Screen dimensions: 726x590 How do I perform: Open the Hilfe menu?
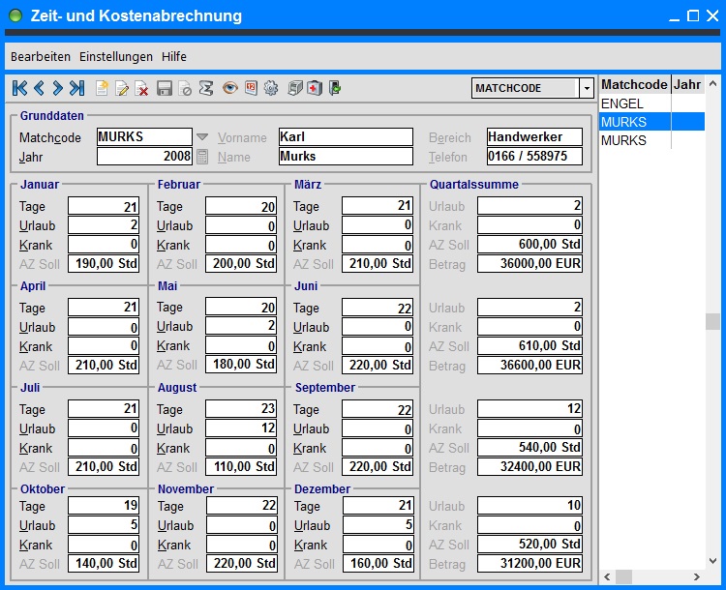(174, 57)
